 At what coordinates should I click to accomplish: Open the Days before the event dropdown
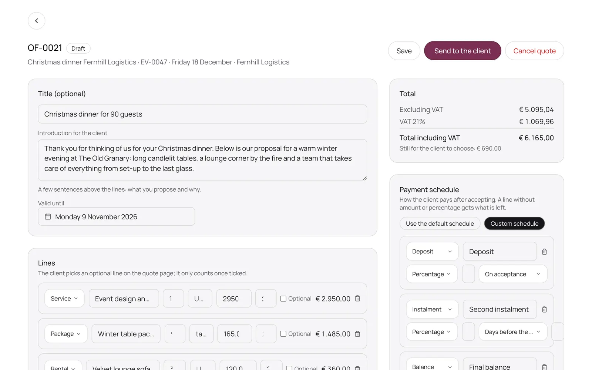coord(513,332)
